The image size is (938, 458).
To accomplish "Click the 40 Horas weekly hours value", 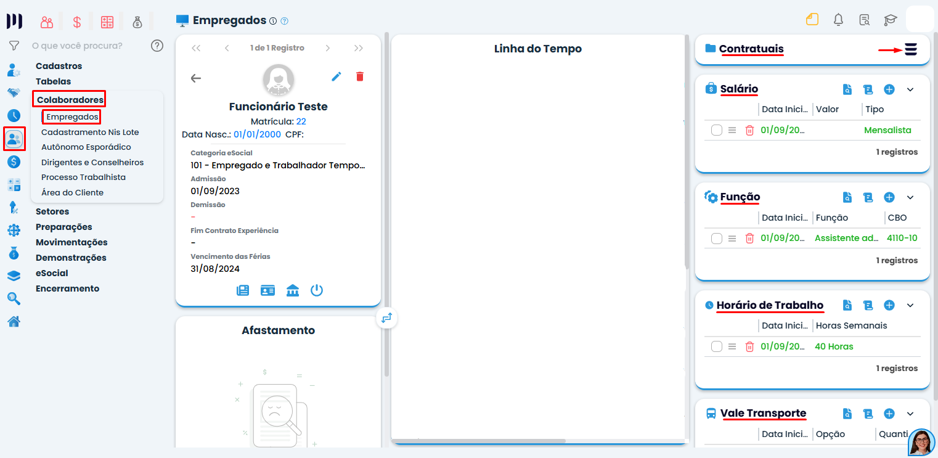I will tap(834, 346).
